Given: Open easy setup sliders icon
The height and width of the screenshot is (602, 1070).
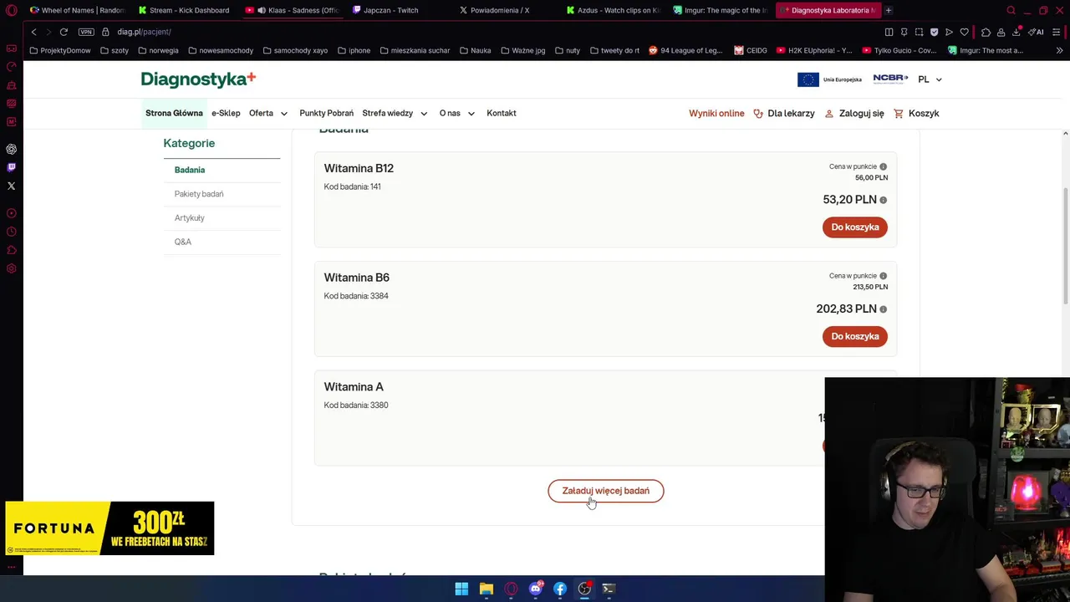Looking at the screenshot, I should click(x=1057, y=32).
